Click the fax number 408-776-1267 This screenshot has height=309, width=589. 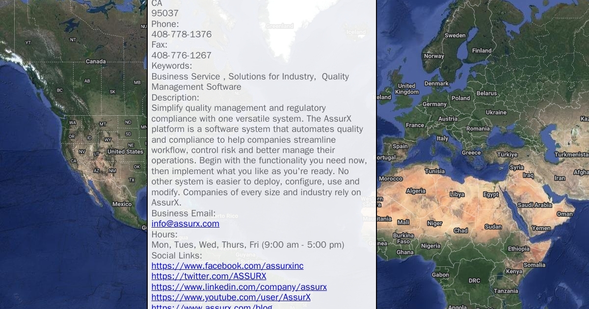pos(182,55)
